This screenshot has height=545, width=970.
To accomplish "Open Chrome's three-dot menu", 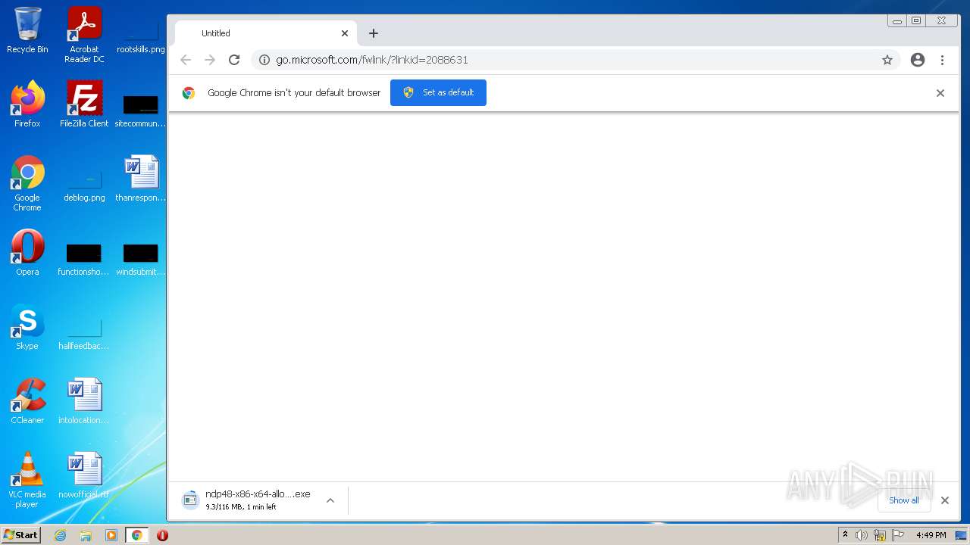I will pyautogui.click(x=942, y=60).
